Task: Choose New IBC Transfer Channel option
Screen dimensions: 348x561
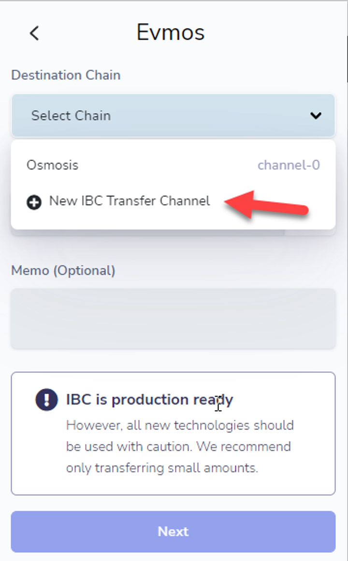Action: [130, 201]
